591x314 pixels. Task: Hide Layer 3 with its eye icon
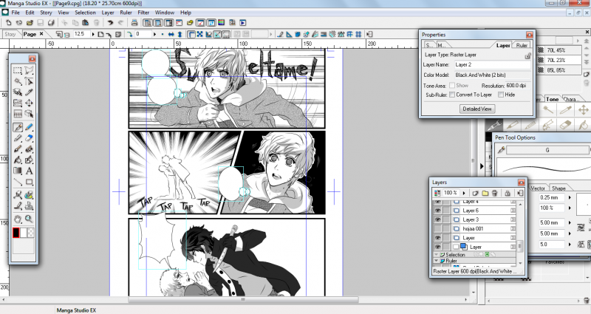coord(437,219)
